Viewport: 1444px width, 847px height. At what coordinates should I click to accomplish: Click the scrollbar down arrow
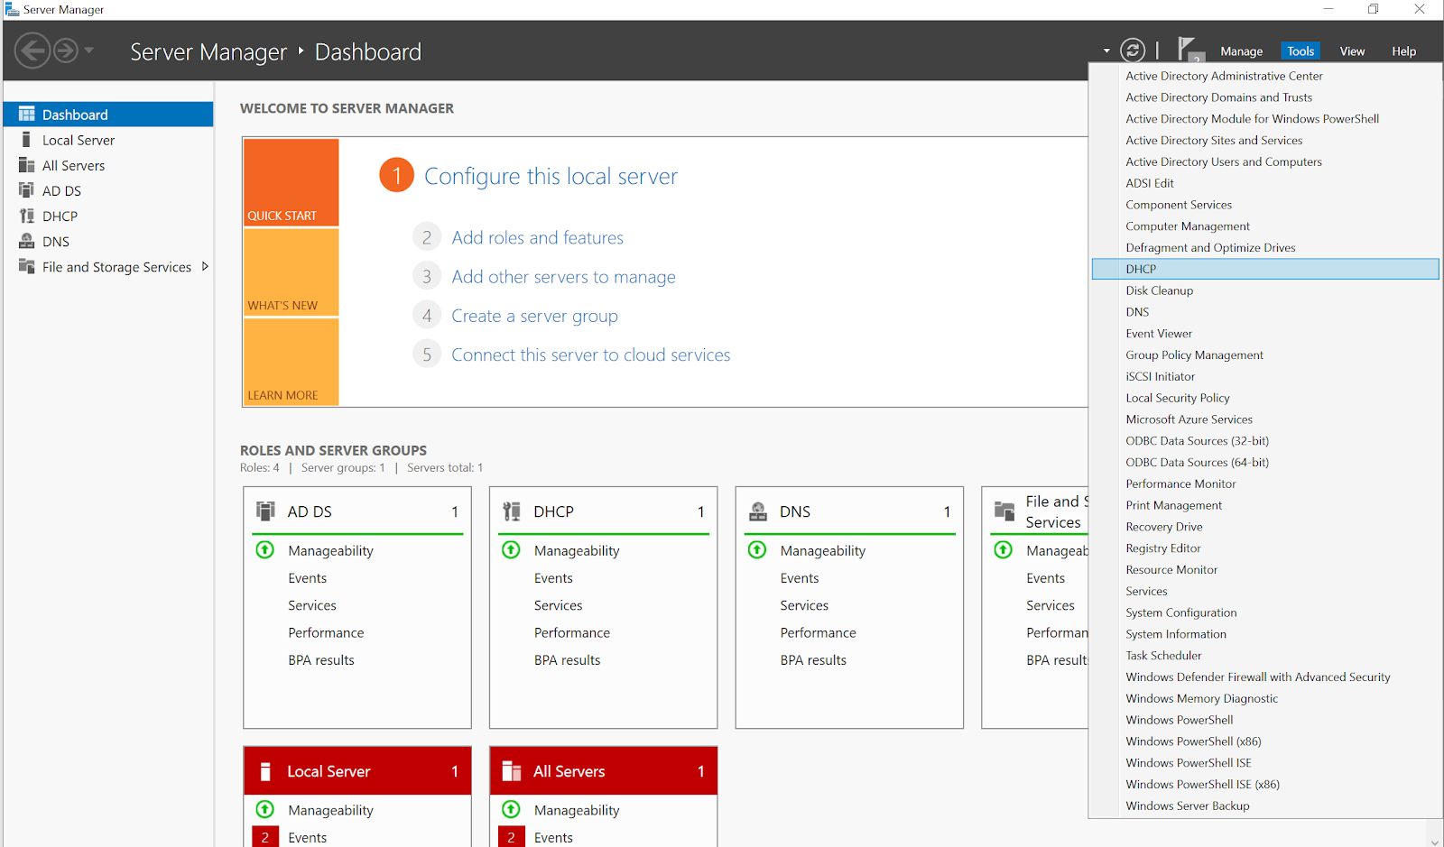1434,841
